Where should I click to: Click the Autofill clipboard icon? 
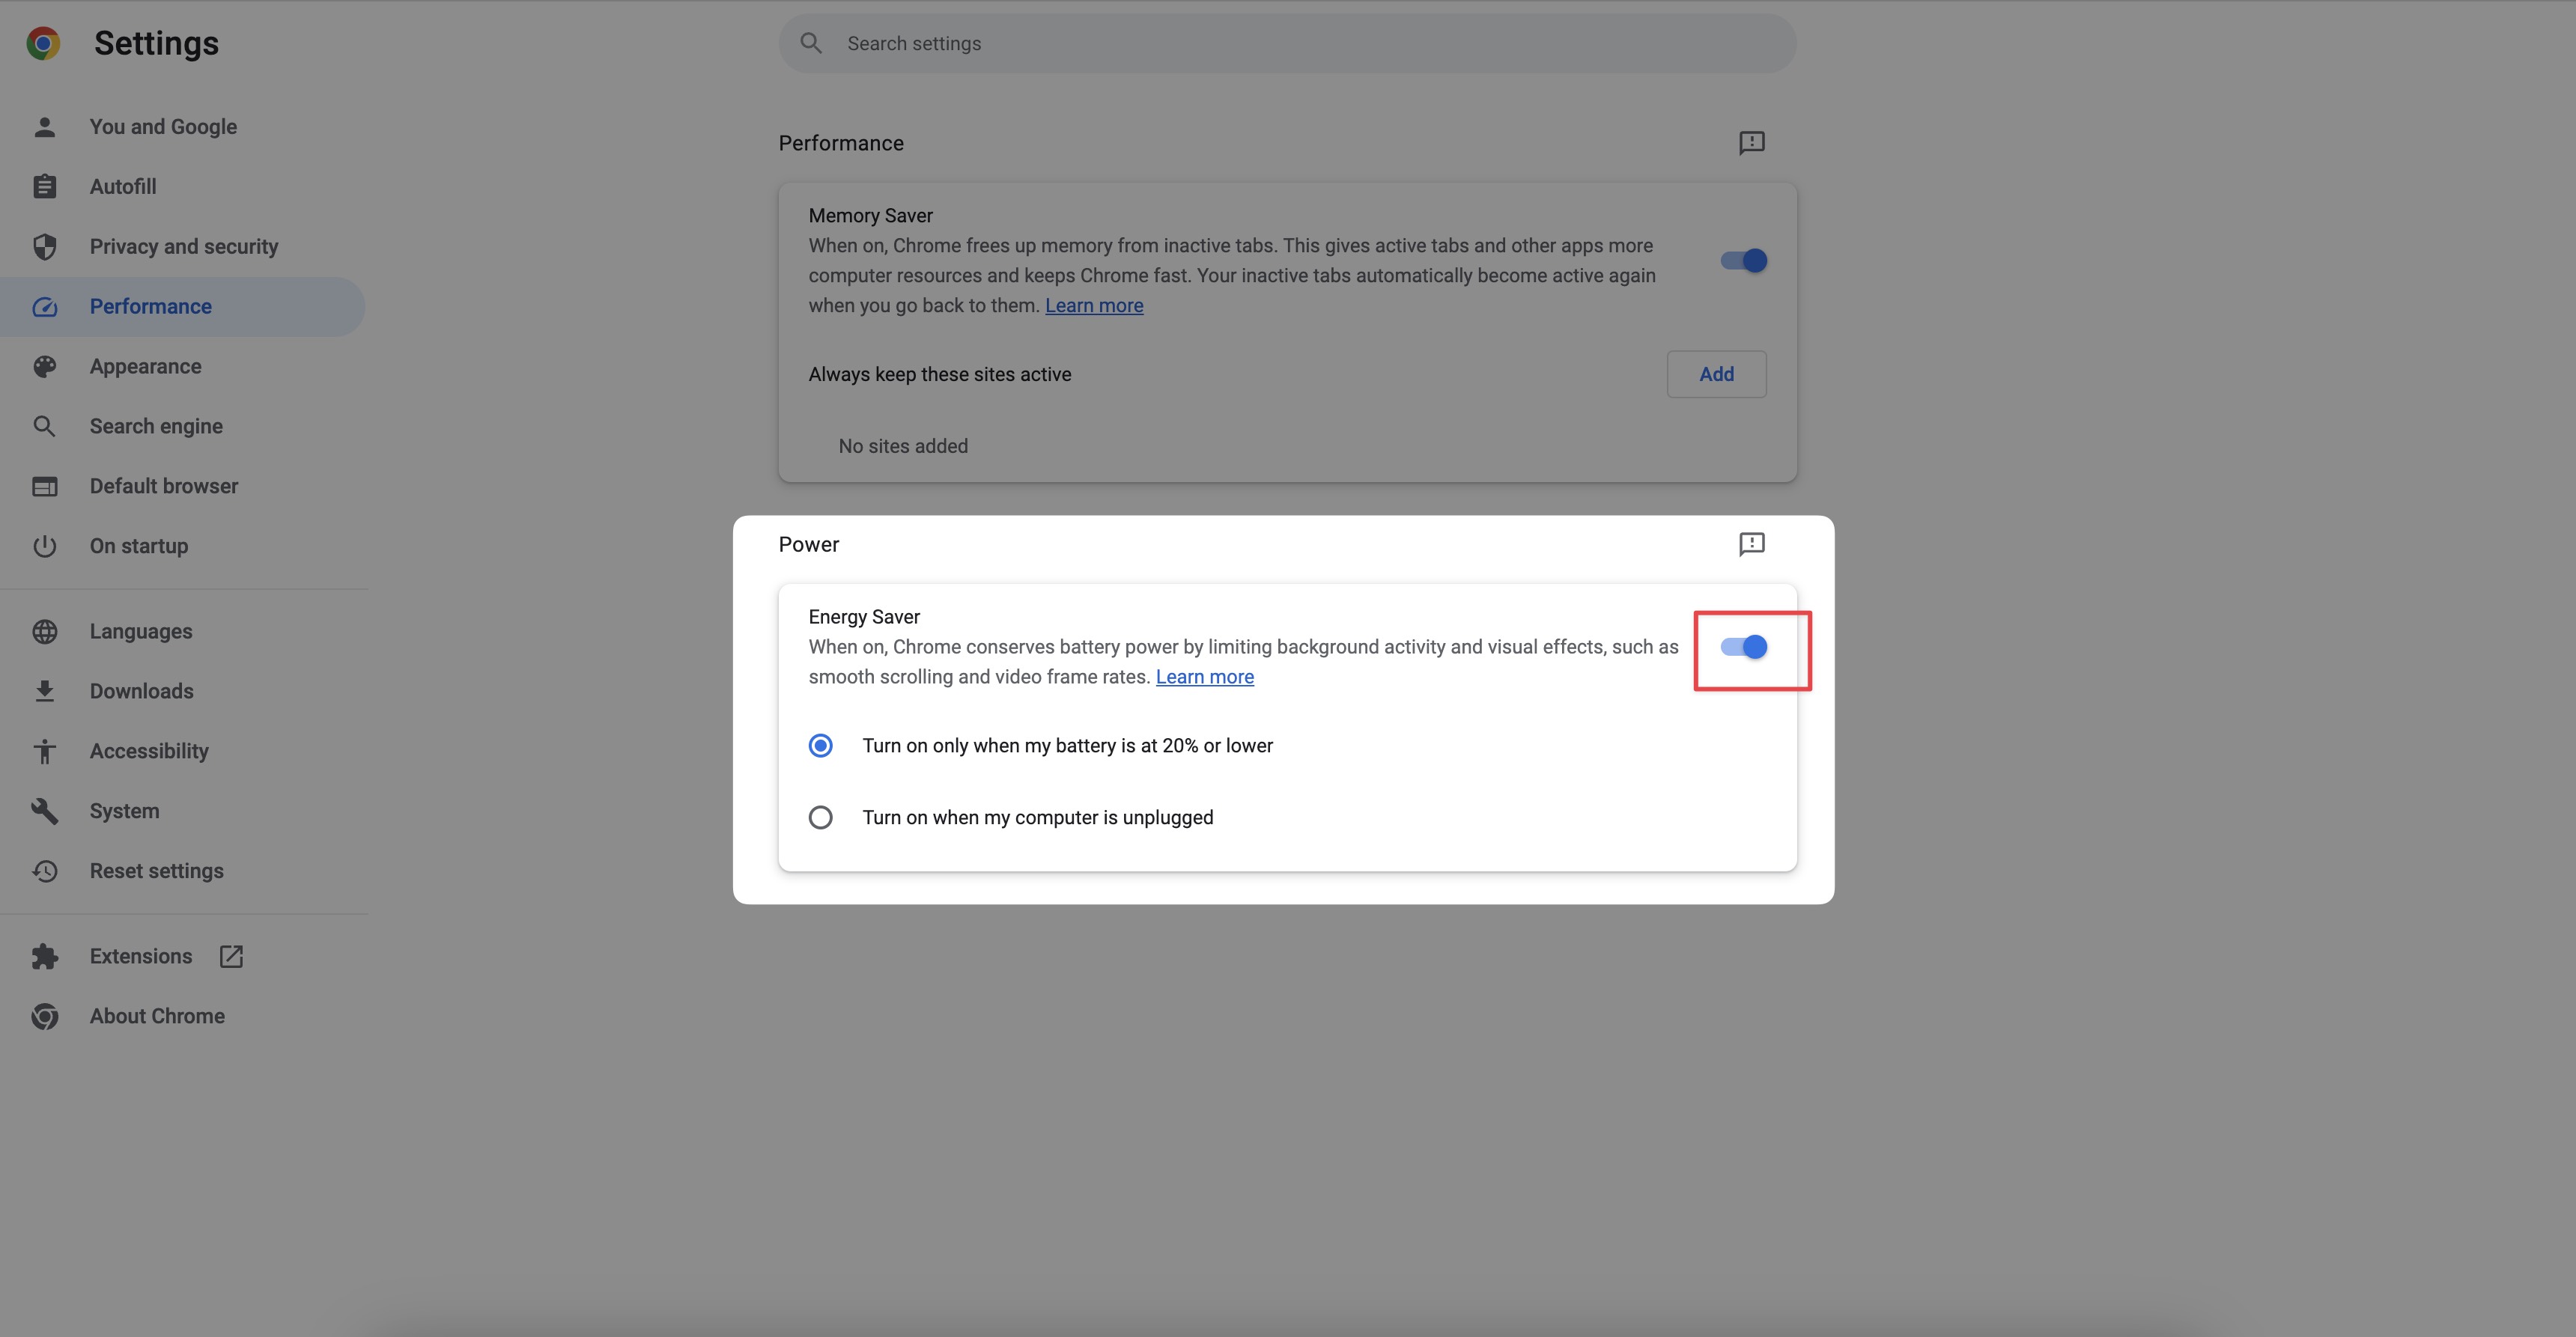tap(44, 187)
